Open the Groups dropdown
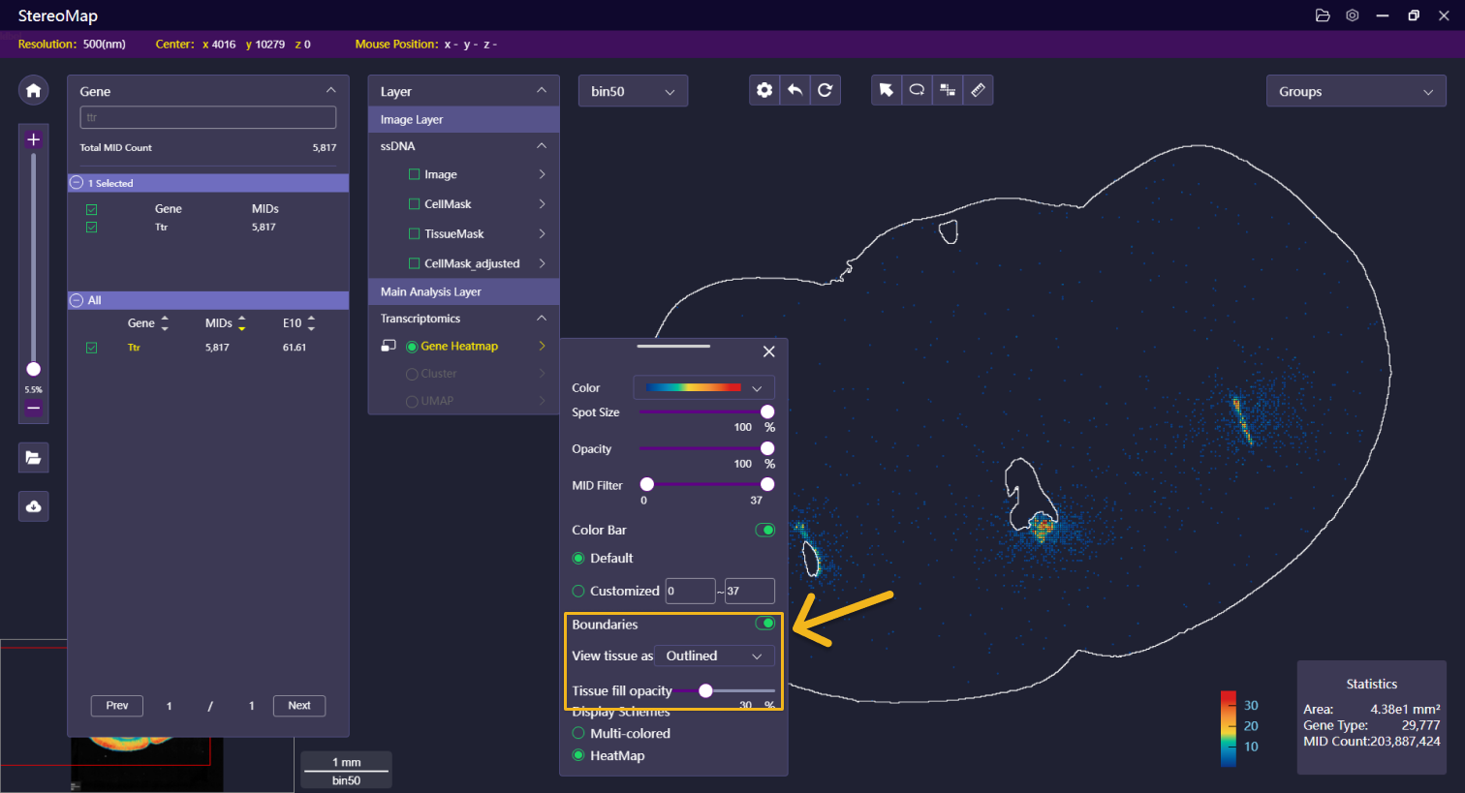 pyautogui.click(x=1356, y=91)
